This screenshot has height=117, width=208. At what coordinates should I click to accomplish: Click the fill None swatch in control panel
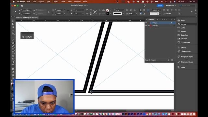(x=108, y=10)
